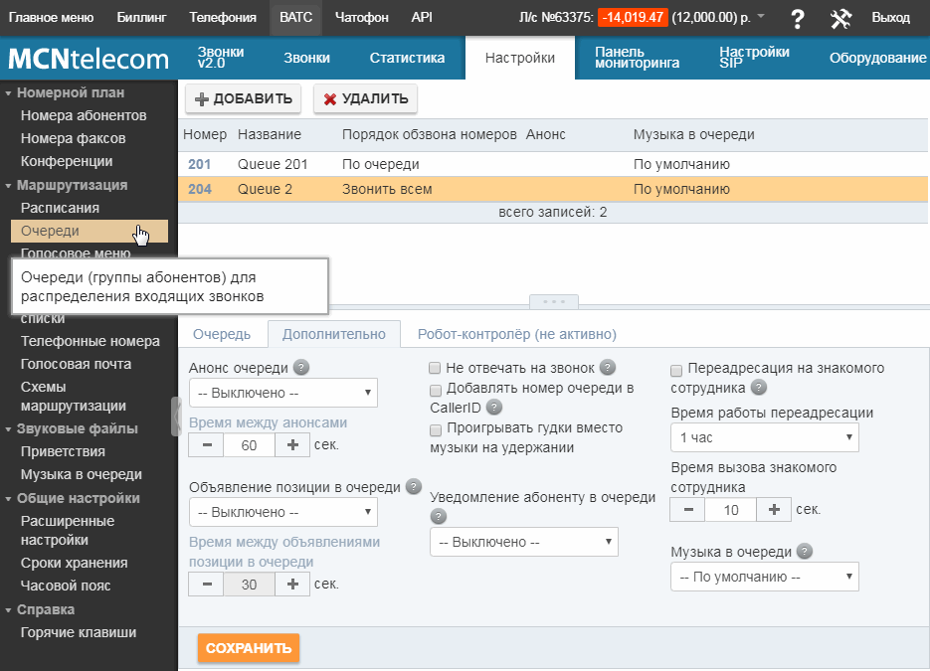Click help icon beside Музыка в очереди label

point(805,552)
